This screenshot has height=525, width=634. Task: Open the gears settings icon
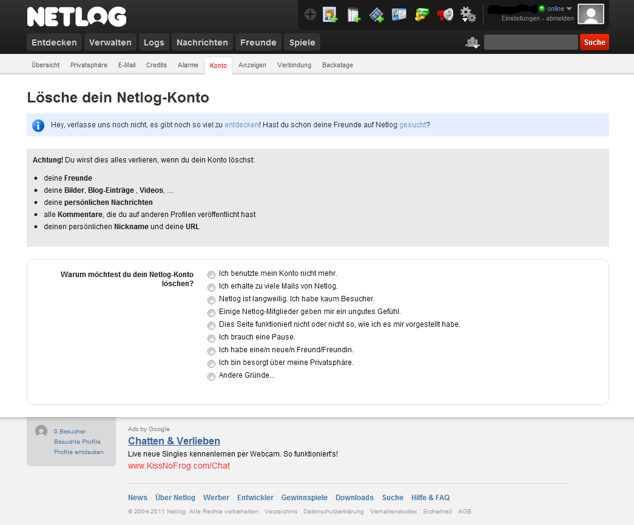coord(468,15)
